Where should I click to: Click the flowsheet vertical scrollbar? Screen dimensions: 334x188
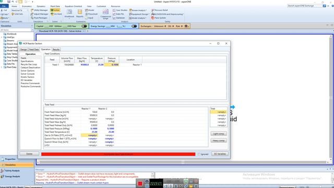[x=330, y=98]
